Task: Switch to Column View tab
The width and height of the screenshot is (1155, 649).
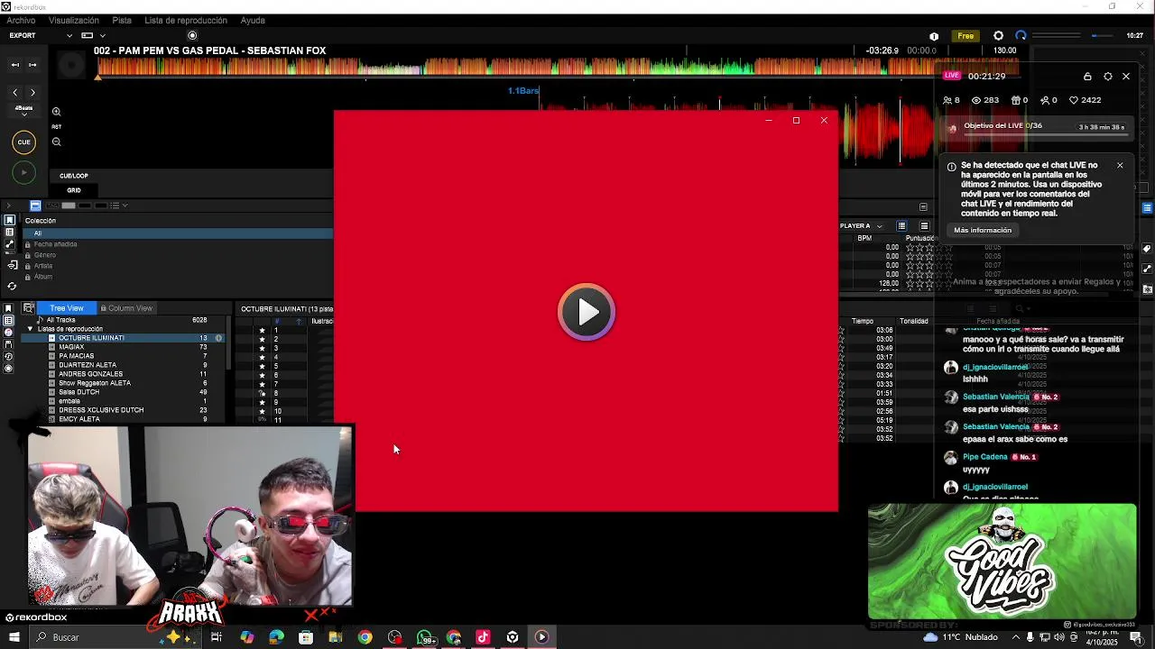Action: pos(126,308)
